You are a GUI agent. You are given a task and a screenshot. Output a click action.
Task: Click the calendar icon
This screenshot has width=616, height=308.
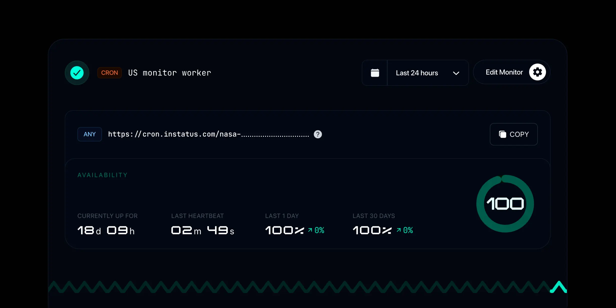tap(375, 73)
